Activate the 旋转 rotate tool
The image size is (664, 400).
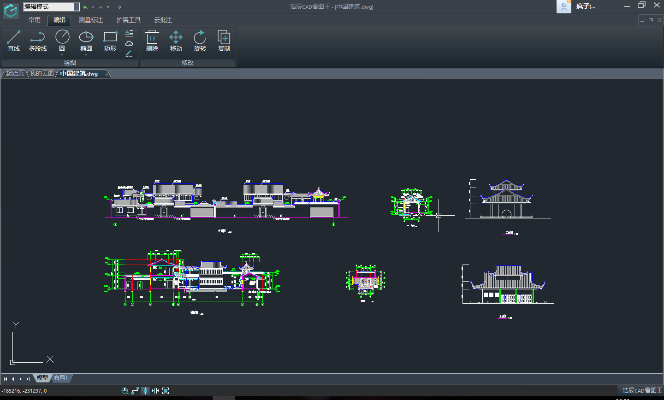[200, 41]
